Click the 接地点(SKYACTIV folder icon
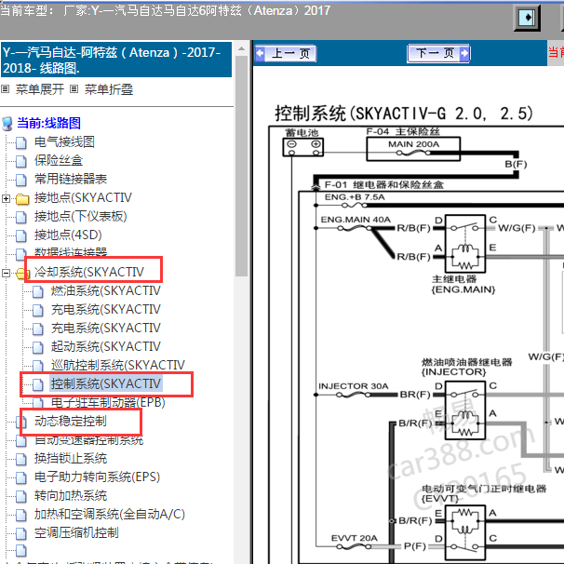The width and height of the screenshot is (564, 564). pyautogui.click(x=22, y=198)
